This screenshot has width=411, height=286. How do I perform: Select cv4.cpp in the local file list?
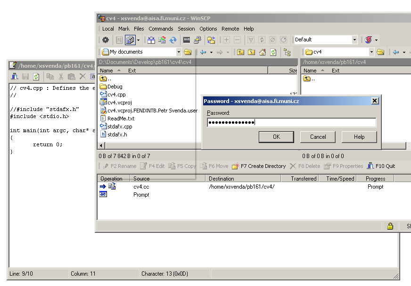tap(113, 95)
